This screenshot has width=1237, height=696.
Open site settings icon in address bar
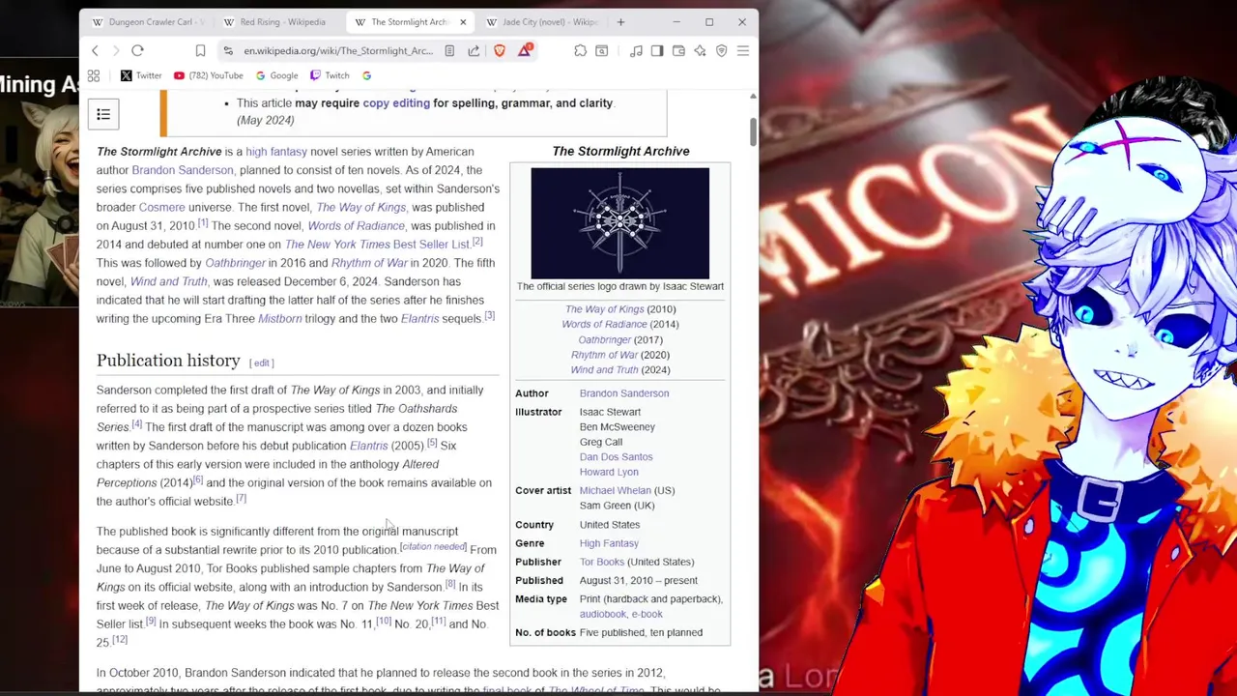coord(228,50)
